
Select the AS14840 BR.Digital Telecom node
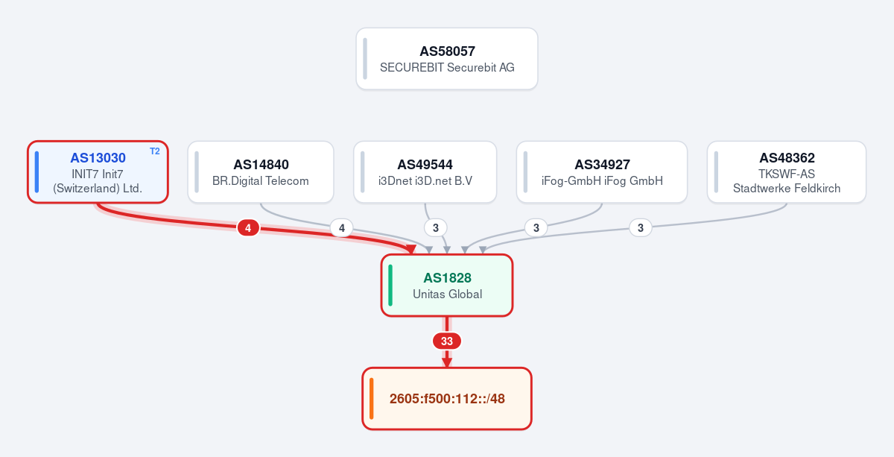[x=261, y=171]
